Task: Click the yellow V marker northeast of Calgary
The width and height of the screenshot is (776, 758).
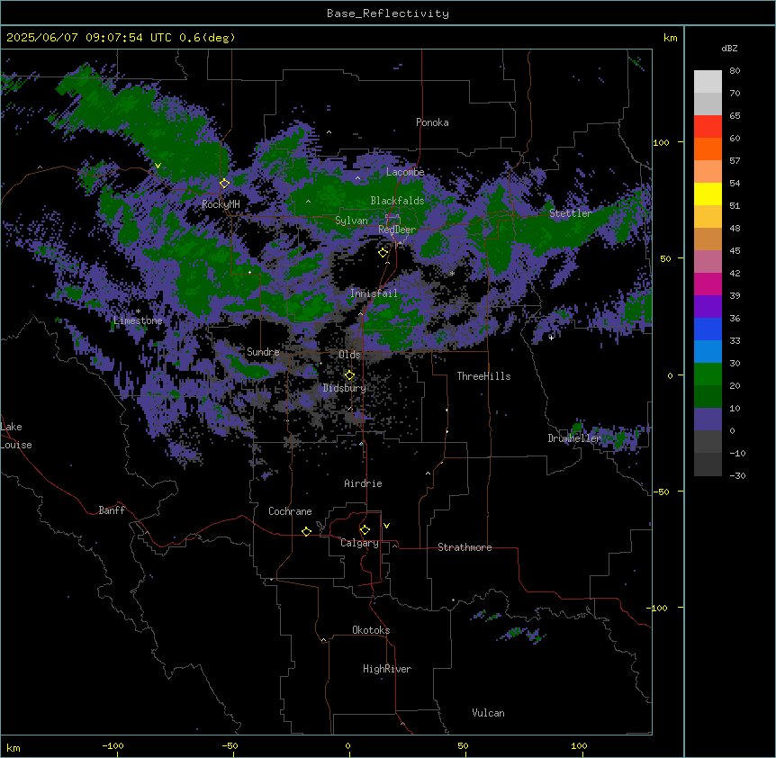Action: (386, 526)
